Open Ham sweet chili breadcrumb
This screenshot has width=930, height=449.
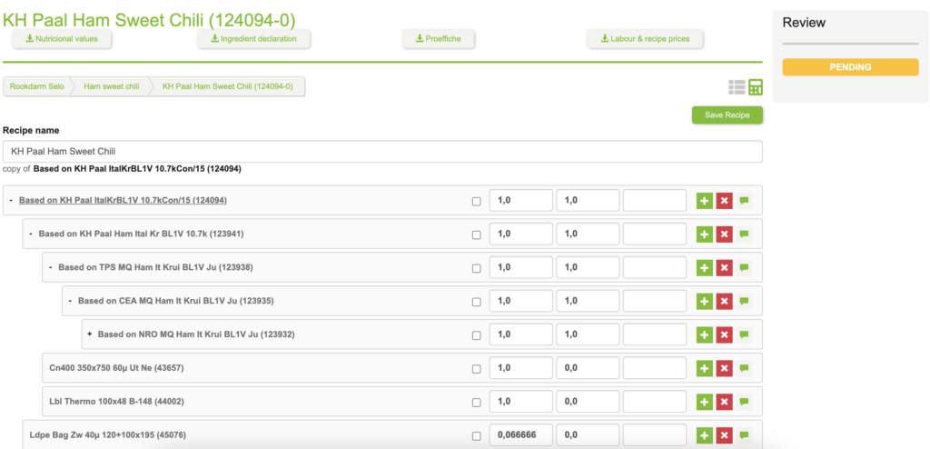(112, 86)
